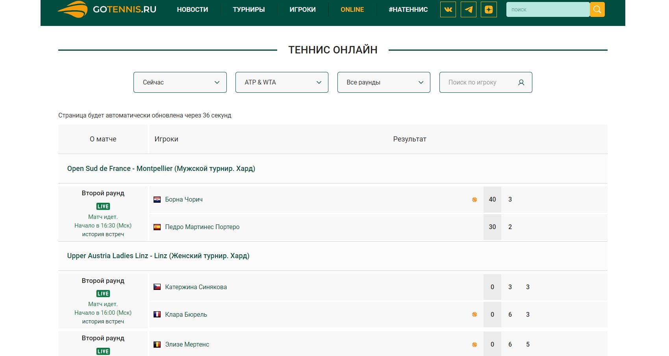Click serving ball icon in Клара Бюрель row
This screenshot has height=356, width=669.
click(x=474, y=314)
